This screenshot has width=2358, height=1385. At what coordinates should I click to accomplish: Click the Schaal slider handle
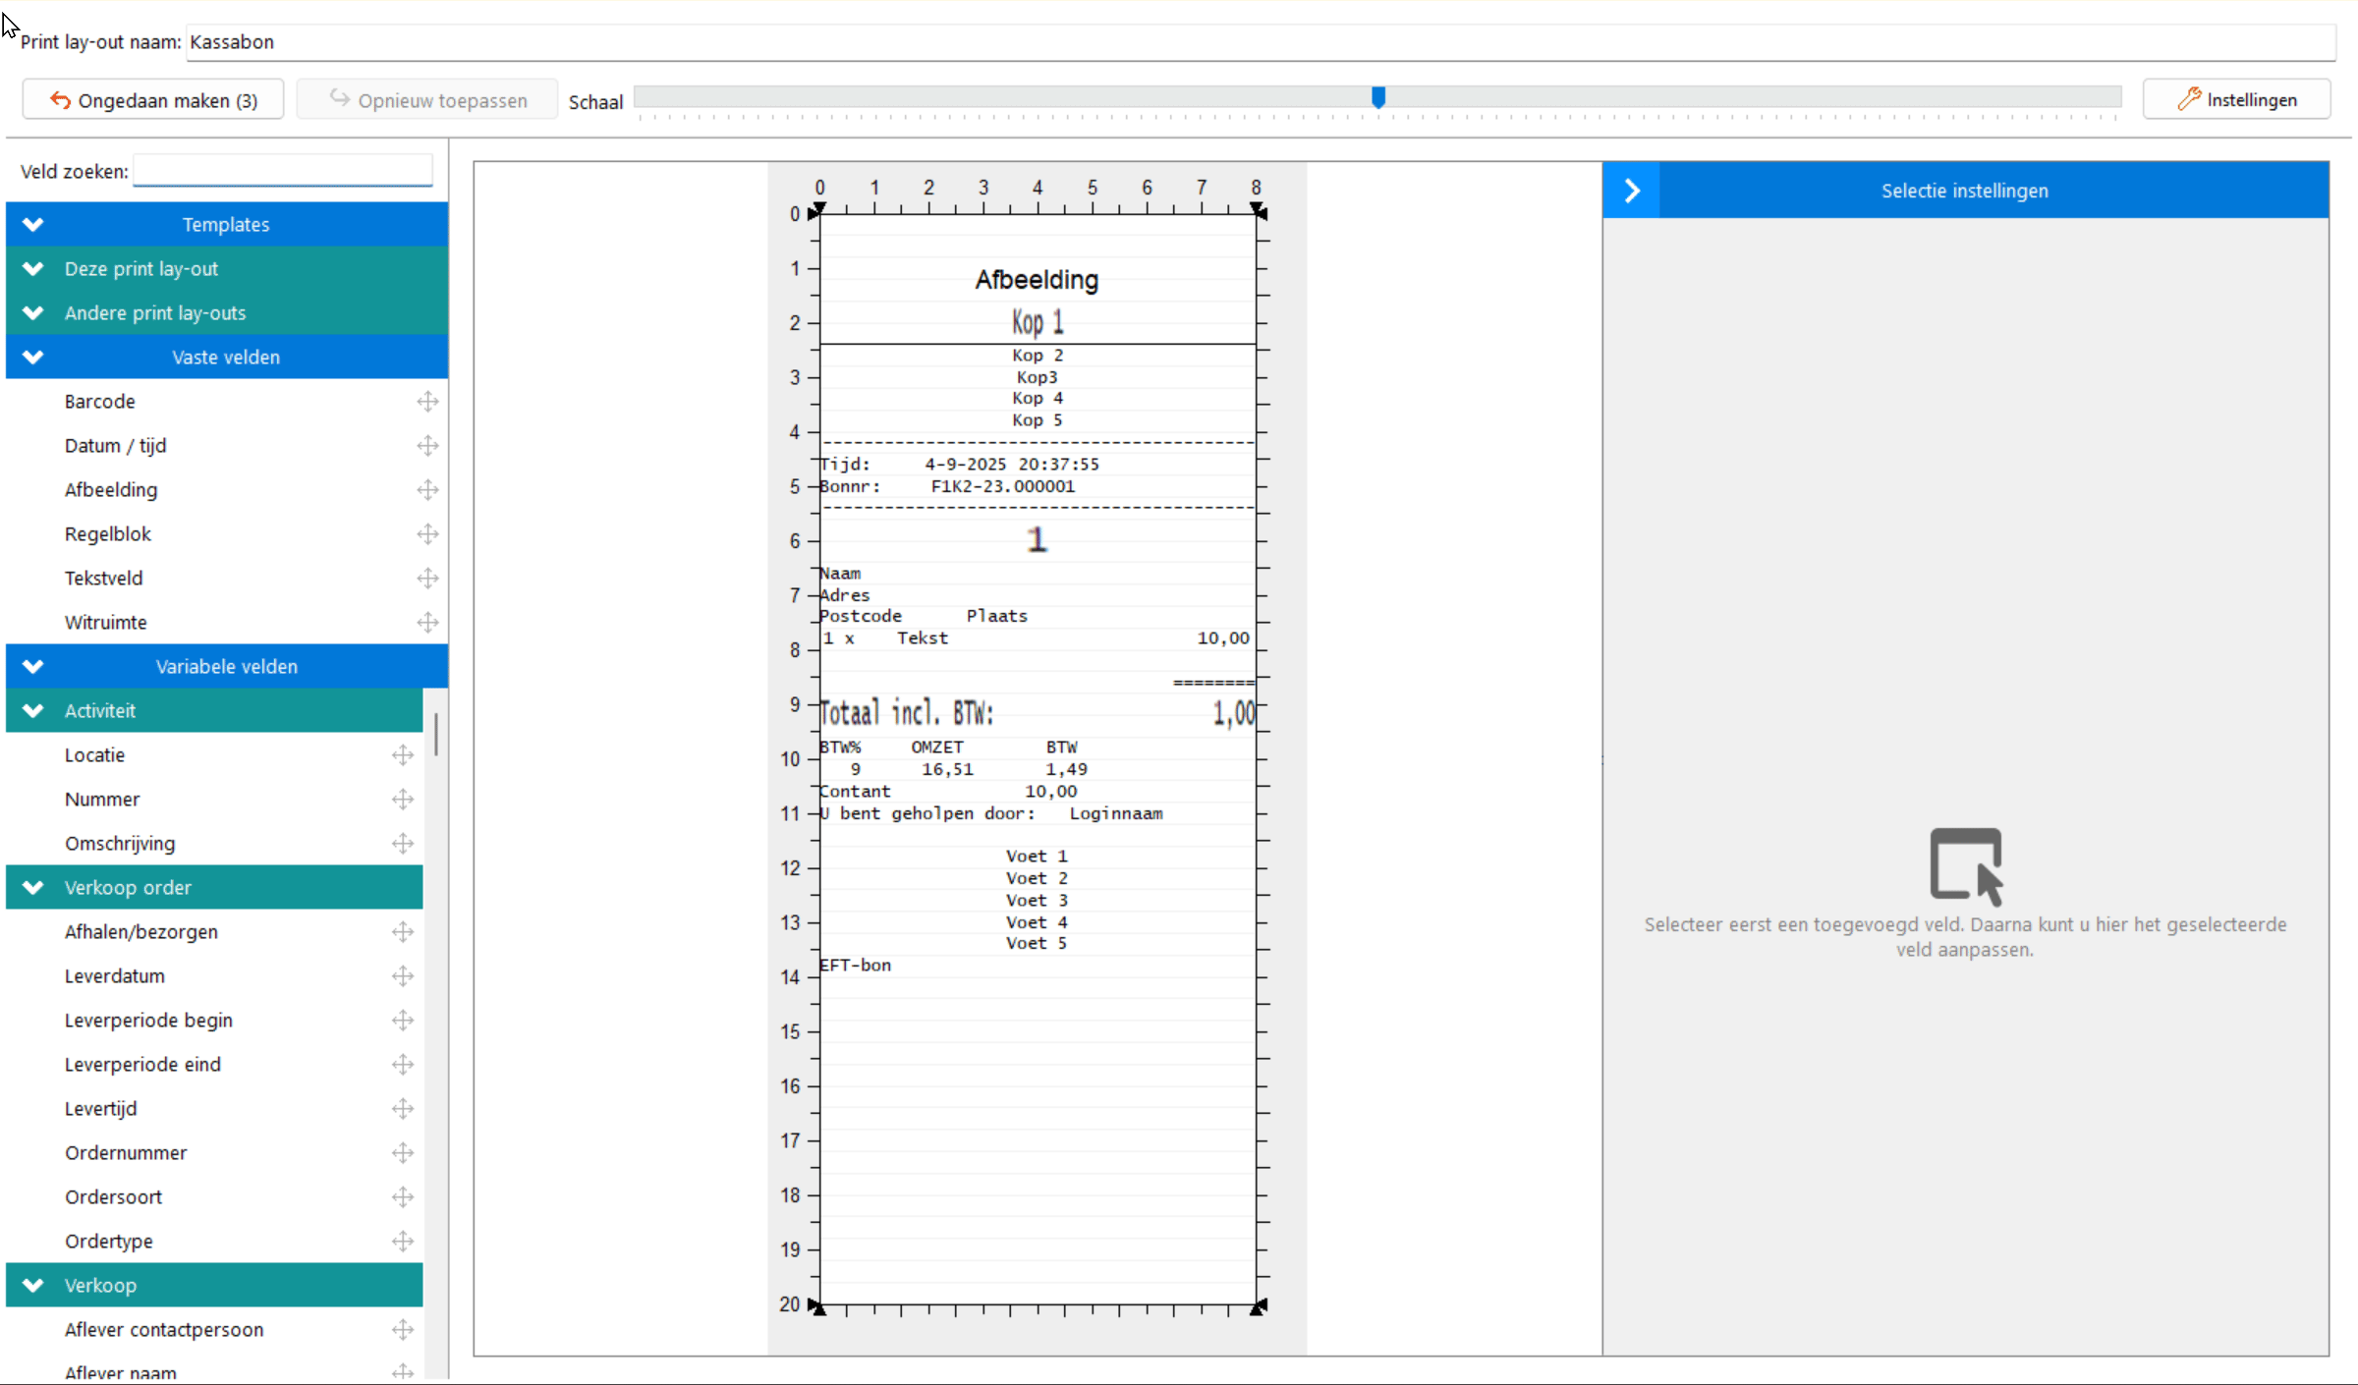pyautogui.click(x=1378, y=97)
